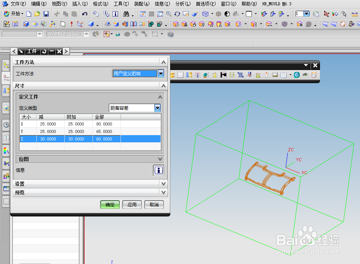Open the layer number 1 dropdown
Viewport: 360px width, 264px height.
pyautogui.click(x=306, y=14)
